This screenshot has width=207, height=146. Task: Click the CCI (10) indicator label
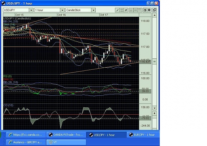8,105
